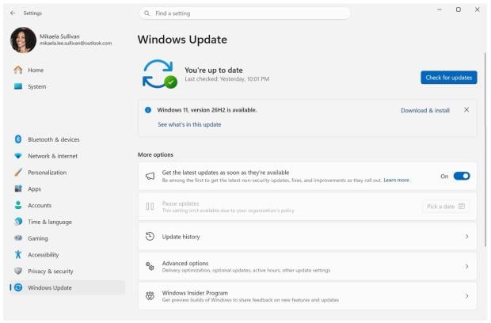491x323 pixels.
Task: Click the Personalization paintbrush icon
Action: [18, 172]
